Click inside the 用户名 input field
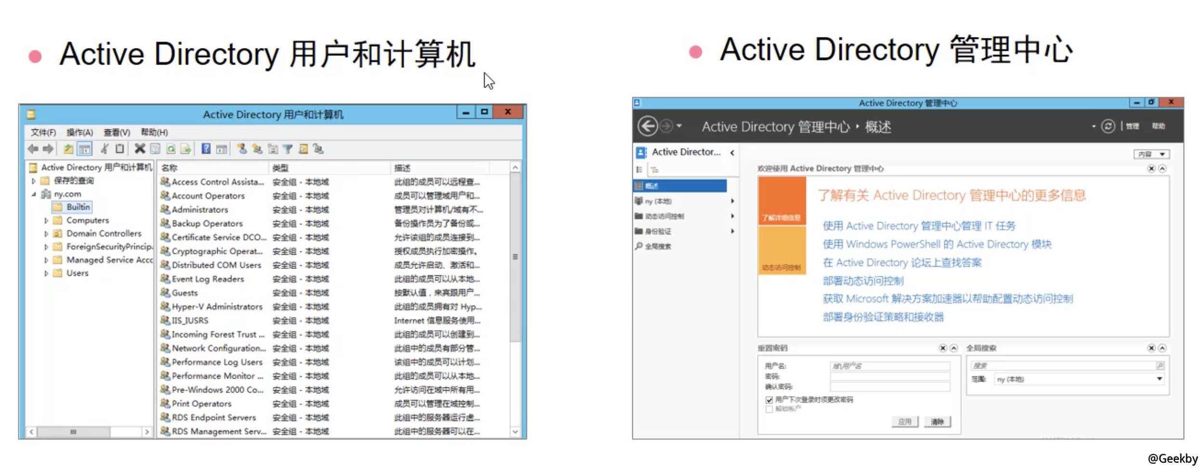Viewport: 1203px width, 470px height. click(x=891, y=366)
